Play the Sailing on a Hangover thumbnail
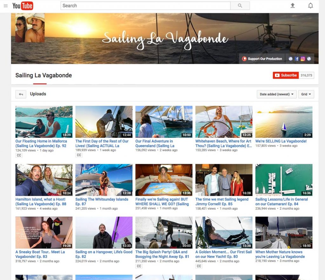Screen dimensions: 325x280 pyautogui.click(x=104, y=232)
